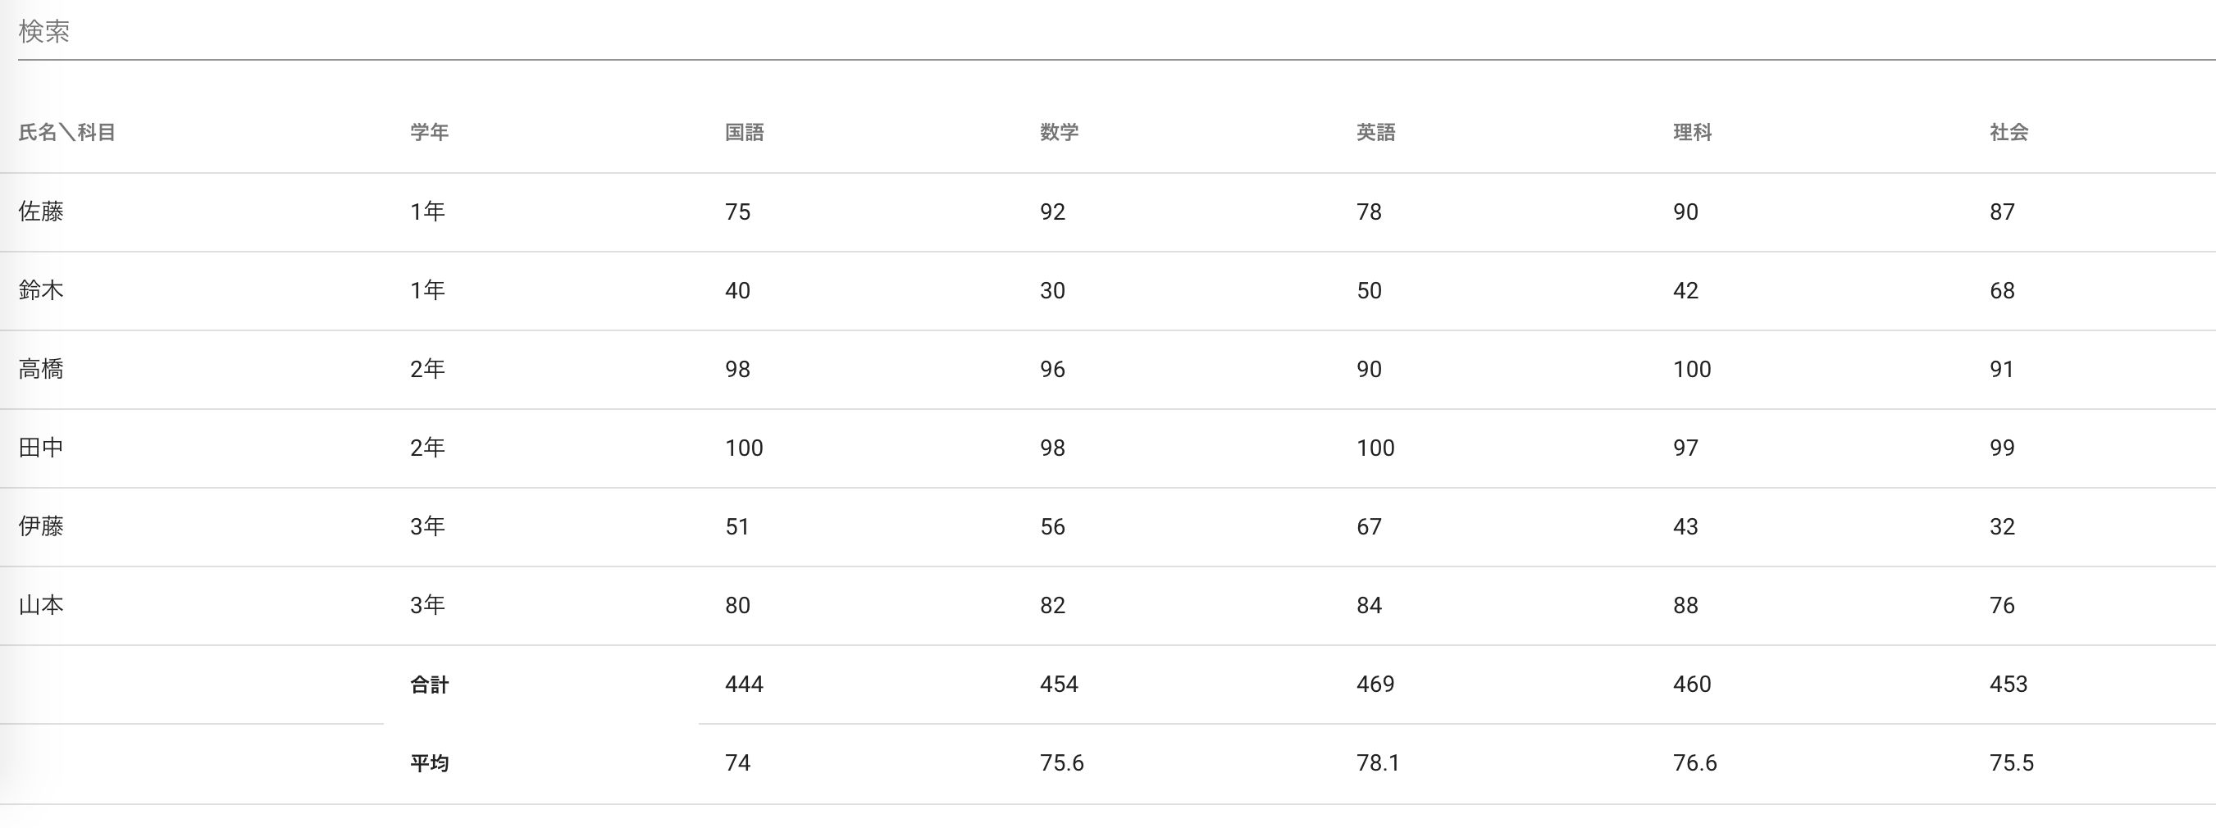This screenshot has width=2216, height=828.
Task: Click the 英語 column header
Action: (x=1375, y=133)
